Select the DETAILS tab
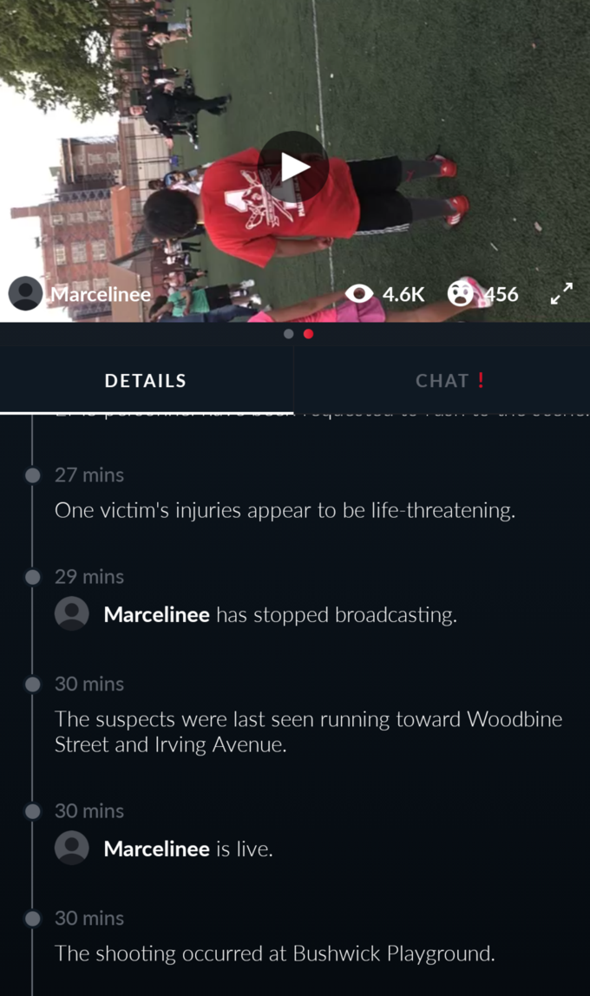The width and height of the screenshot is (590, 996). pyautogui.click(x=146, y=381)
